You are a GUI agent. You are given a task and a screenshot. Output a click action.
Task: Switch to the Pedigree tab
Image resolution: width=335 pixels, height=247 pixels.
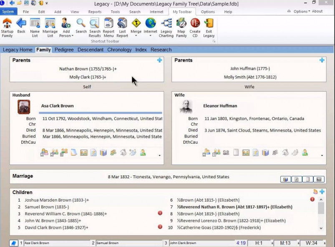(64, 50)
